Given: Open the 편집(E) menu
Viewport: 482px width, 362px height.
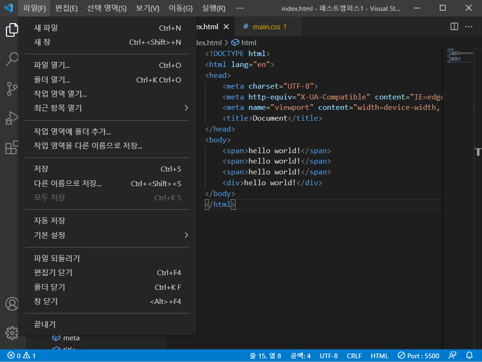Looking at the screenshot, I should 66,8.
